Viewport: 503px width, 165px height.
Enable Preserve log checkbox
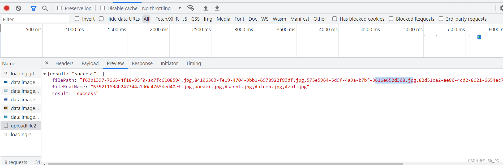pos(60,8)
